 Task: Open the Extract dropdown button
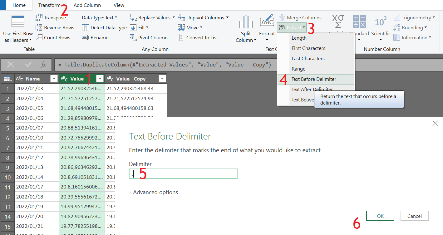coord(292,27)
